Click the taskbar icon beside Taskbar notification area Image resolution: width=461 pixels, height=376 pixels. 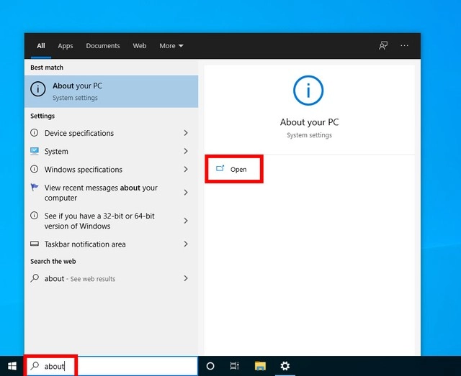35,244
